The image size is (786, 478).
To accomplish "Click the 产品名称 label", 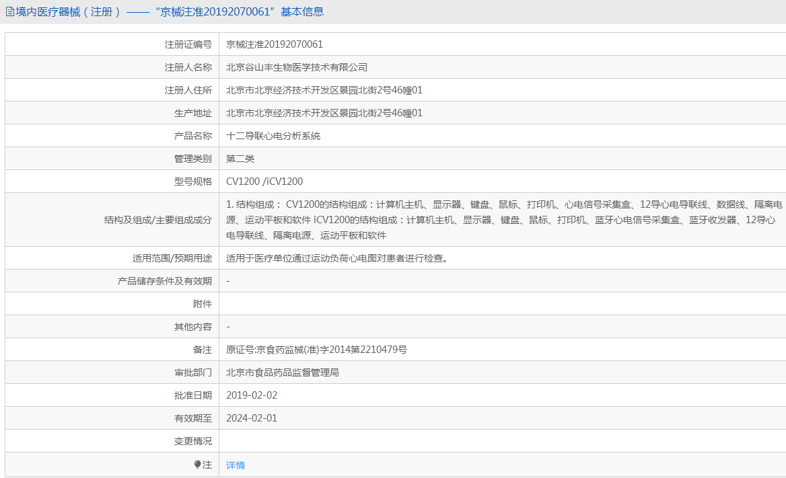I will 193,136.
